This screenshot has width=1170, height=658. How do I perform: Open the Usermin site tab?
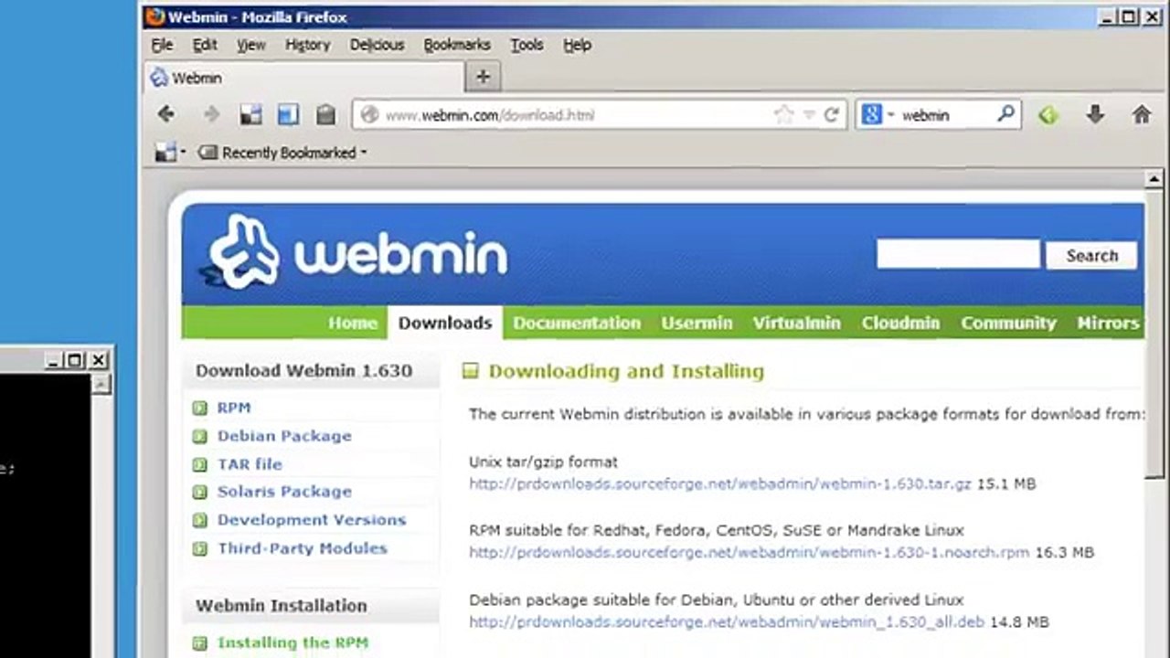(x=697, y=323)
